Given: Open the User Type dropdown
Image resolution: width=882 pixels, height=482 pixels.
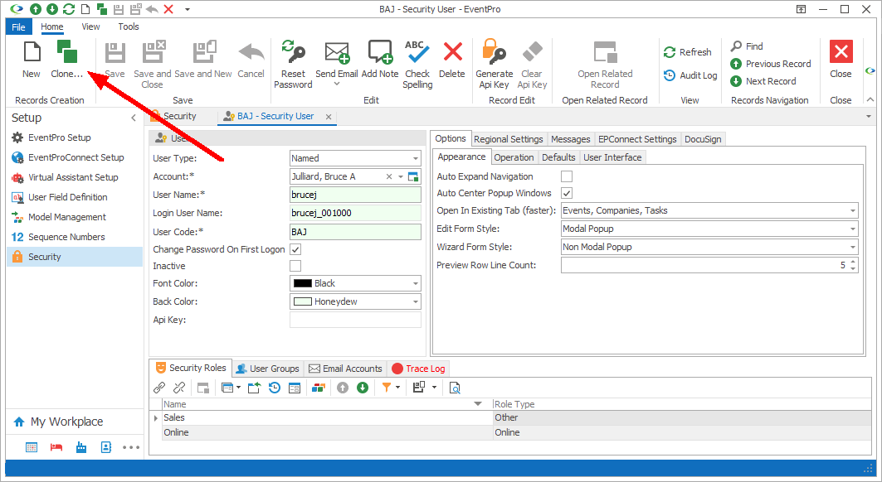Looking at the screenshot, I should pyautogui.click(x=415, y=158).
